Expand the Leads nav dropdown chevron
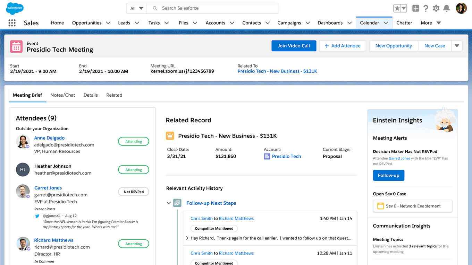The width and height of the screenshot is (472, 265). pyautogui.click(x=137, y=23)
